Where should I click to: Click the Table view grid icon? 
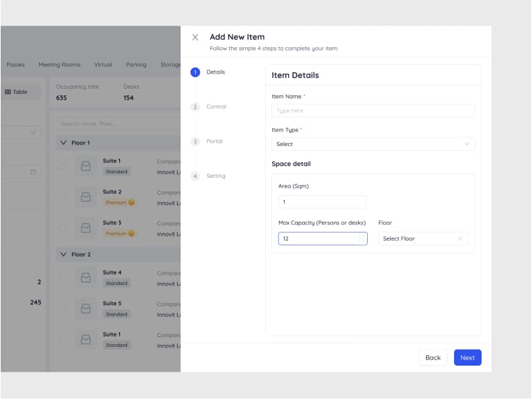coord(8,92)
